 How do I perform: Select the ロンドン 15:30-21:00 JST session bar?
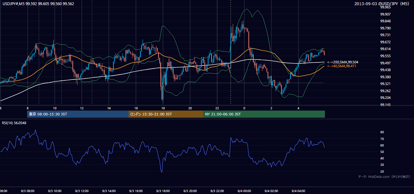[166, 114]
